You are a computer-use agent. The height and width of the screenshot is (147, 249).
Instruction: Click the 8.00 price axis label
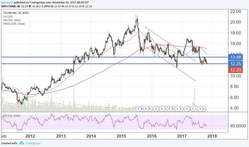click(x=234, y=87)
